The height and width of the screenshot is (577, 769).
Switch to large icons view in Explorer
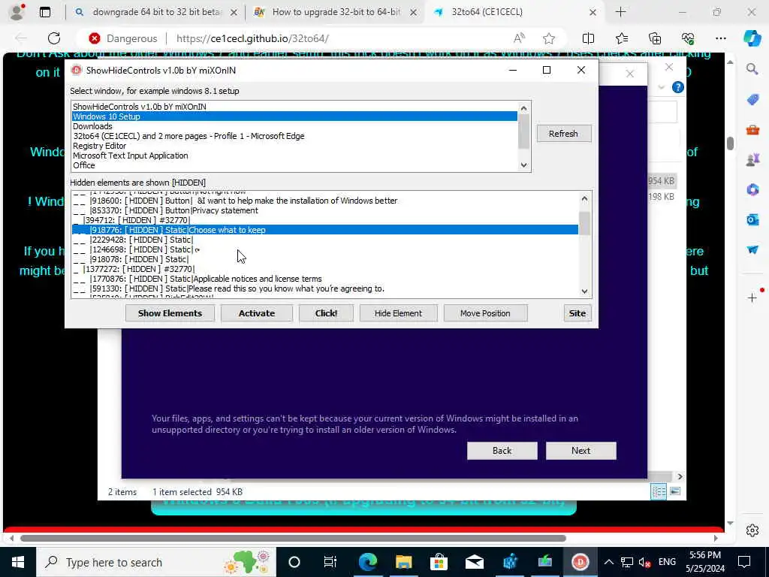point(675,491)
